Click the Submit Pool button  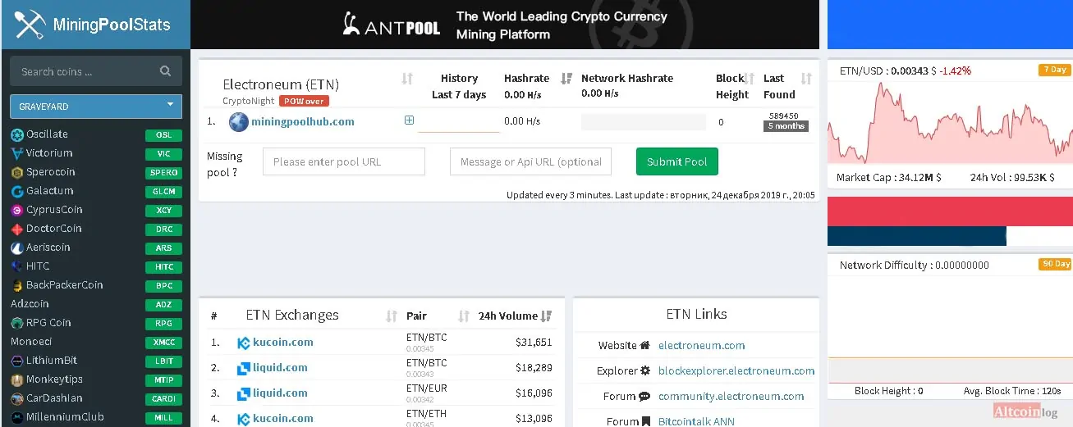pos(677,161)
